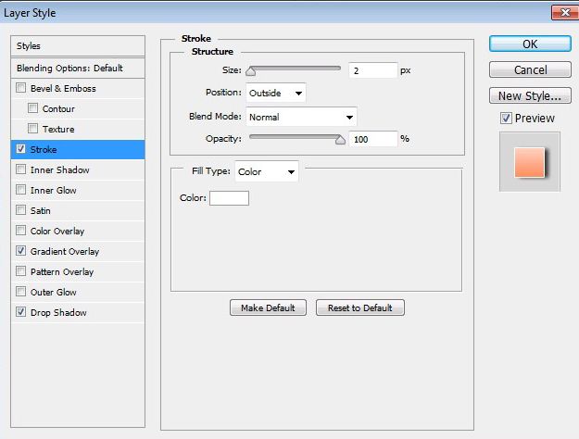Turn on the Inner Glow effect checkbox
579x439 pixels.
coord(21,191)
